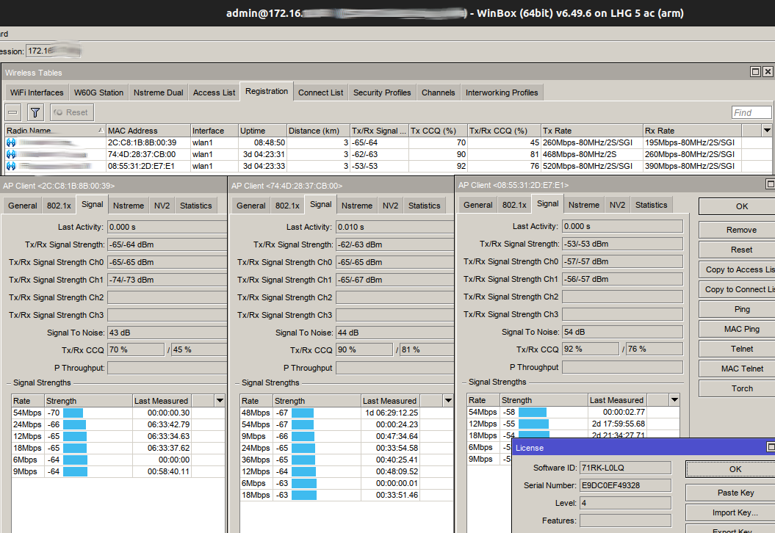Expand column dropdown in second Signal Strengths table

(x=447, y=401)
